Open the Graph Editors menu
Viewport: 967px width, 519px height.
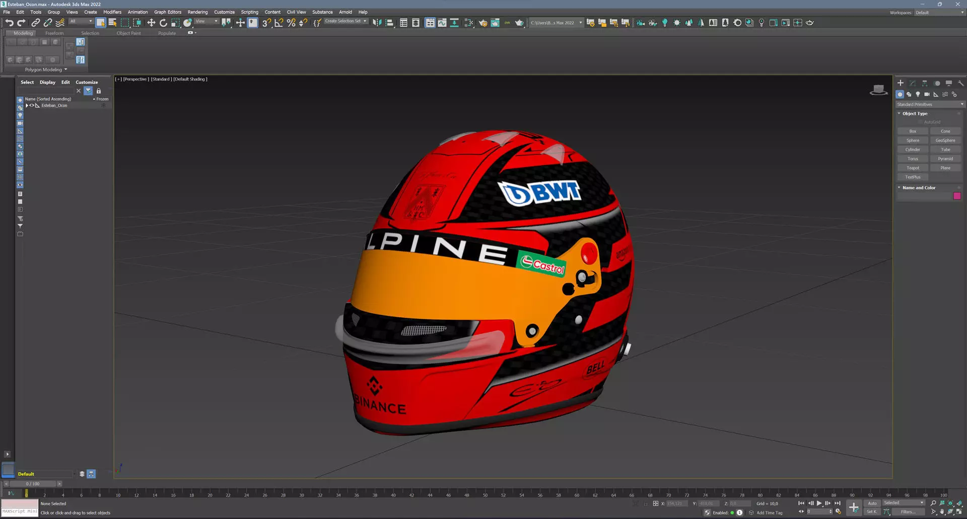point(168,12)
